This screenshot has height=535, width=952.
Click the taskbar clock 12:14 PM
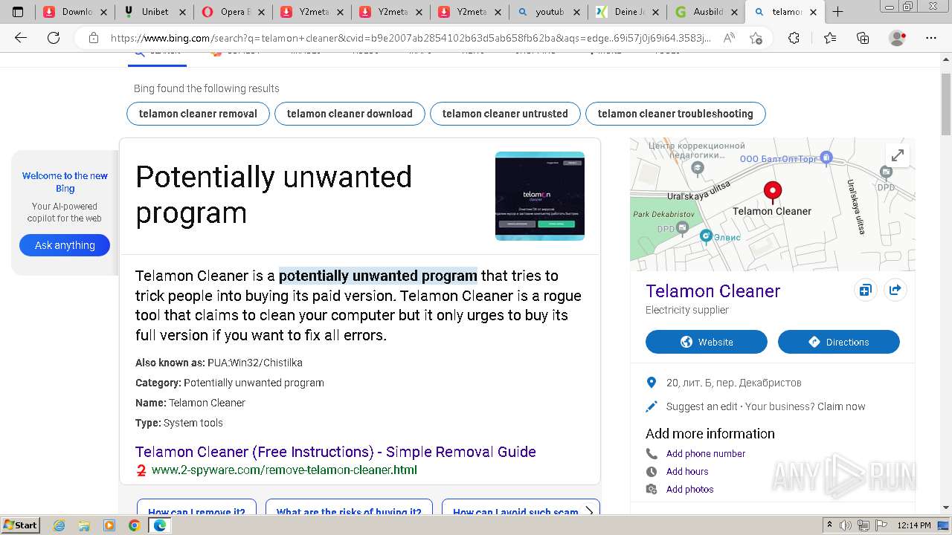915,525
